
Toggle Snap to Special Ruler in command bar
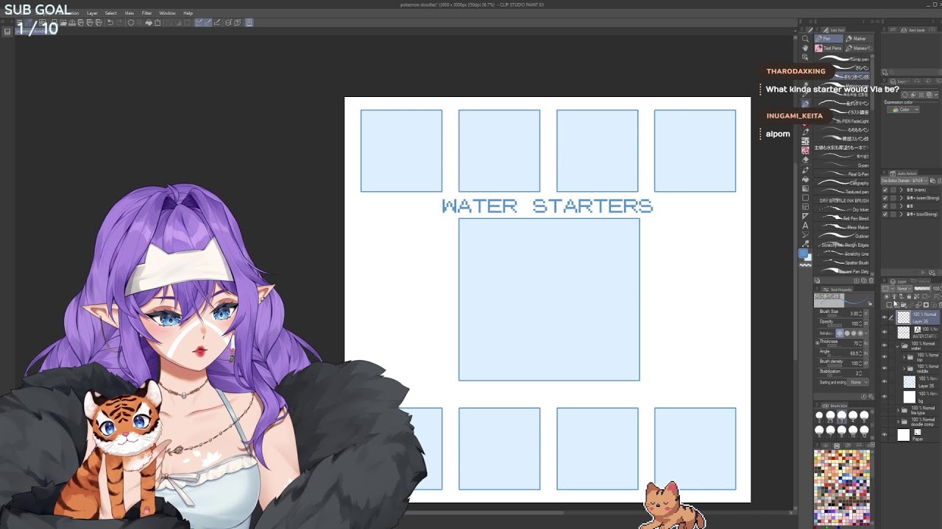208,23
